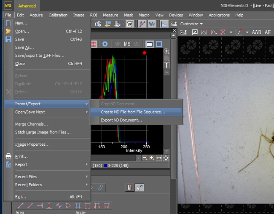
Task: Open the Customize toolbar dropdown
Action: (x=191, y=24)
